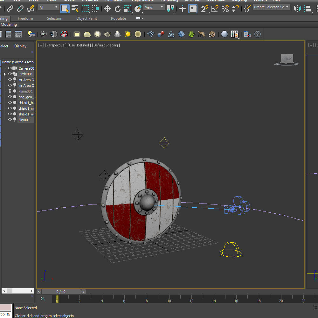Open the Mini Curve Editor button

pyautogui.click(x=43, y=299)
